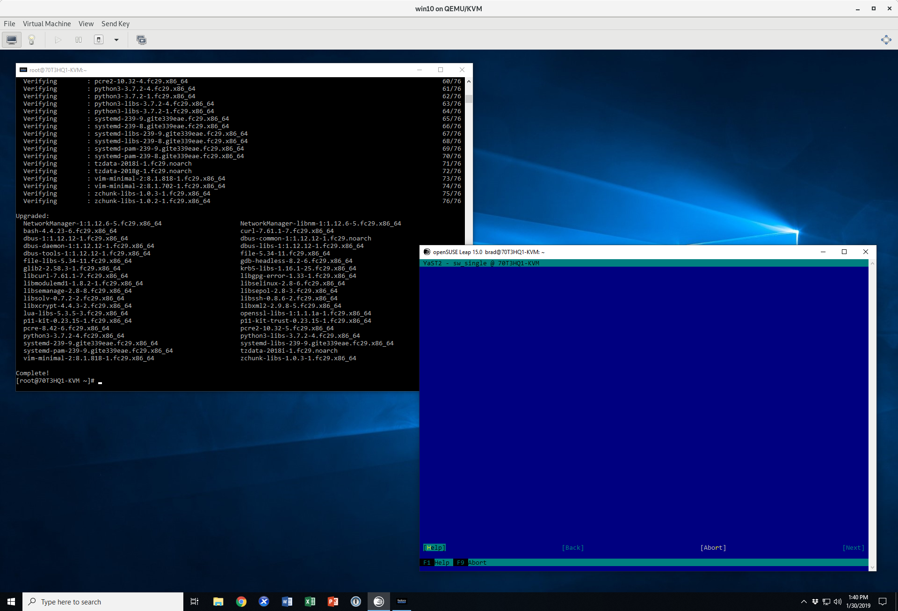898x611 pixels.
Task: Shut down the virtual machine
Action: click(99, 40)
